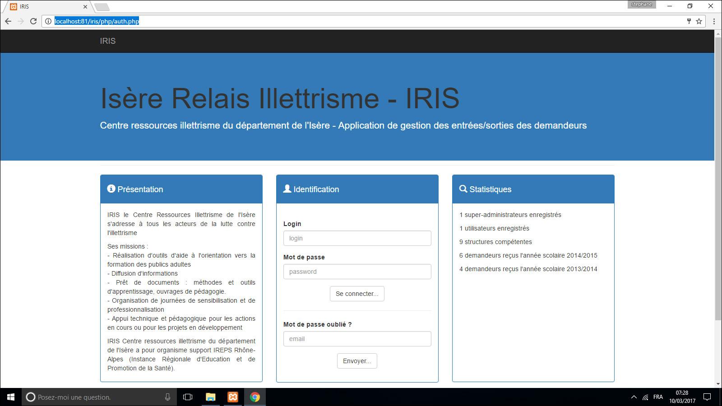Open the Windows Start menu
The height and width of the screenshot is (406, 722).
tap(11, 397)
